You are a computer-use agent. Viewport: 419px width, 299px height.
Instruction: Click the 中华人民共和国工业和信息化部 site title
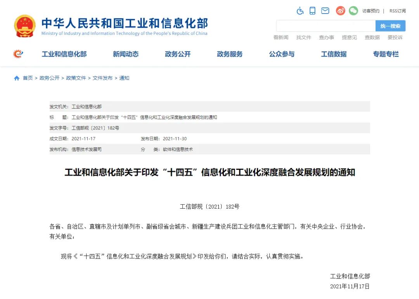pos(125,23)
